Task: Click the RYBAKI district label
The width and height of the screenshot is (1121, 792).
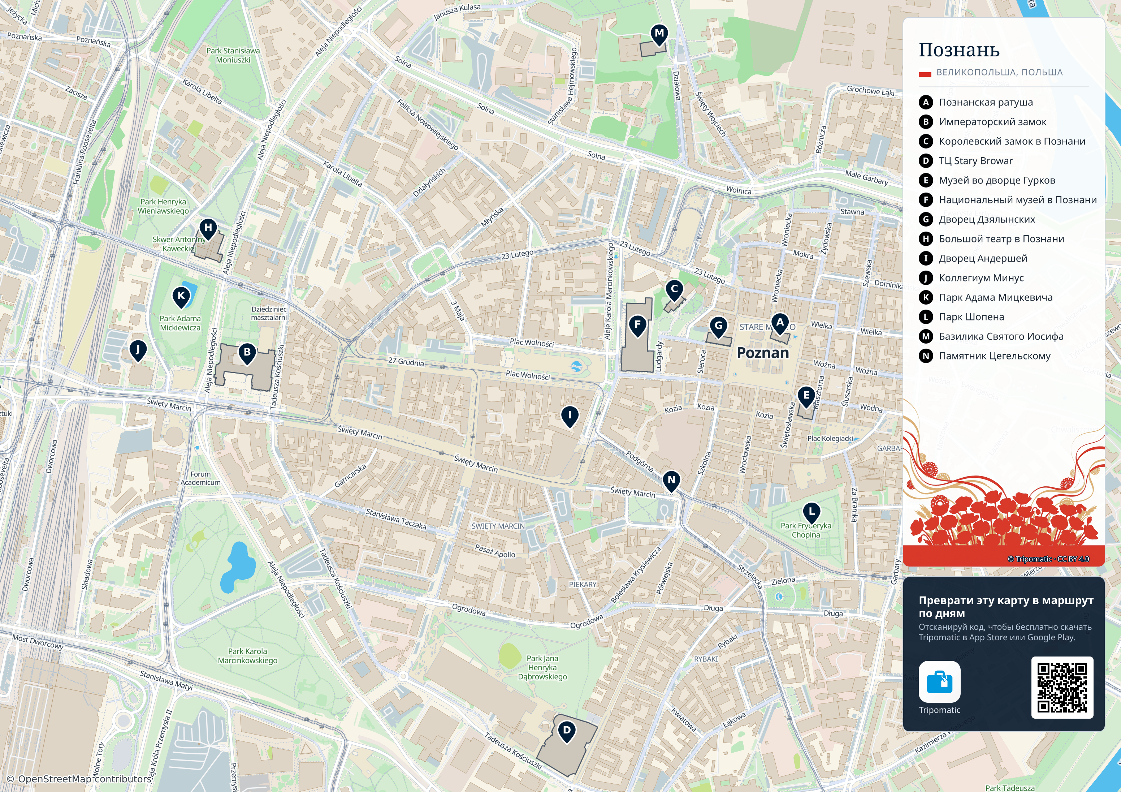Action: [x=706, y=659]
